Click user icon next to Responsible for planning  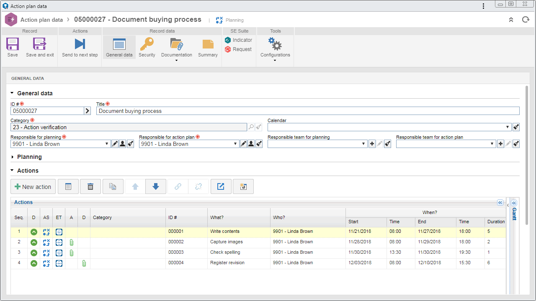(x=123, y=144)
